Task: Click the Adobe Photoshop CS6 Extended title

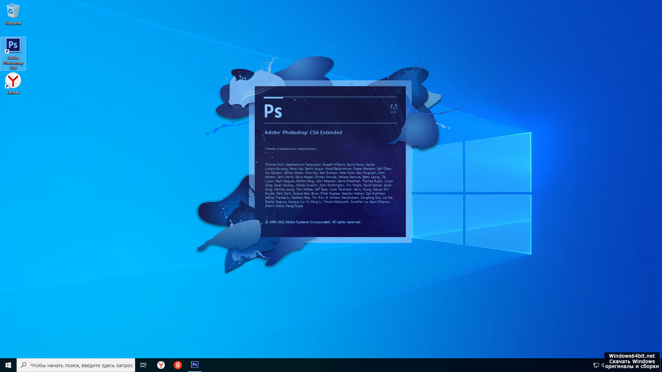Action: tap(303, 133)
